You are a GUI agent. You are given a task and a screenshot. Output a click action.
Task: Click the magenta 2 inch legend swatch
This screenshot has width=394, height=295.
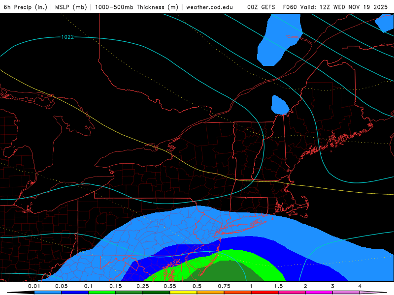319,293
